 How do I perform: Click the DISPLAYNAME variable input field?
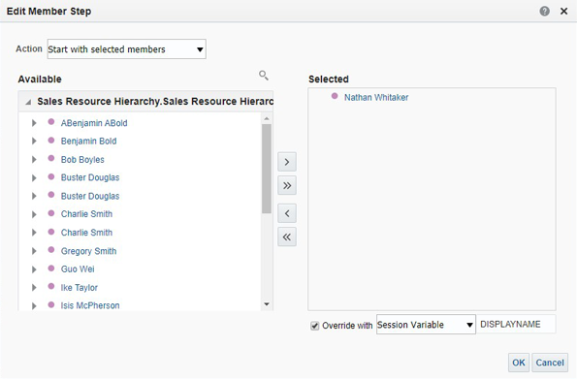(516, 324)
